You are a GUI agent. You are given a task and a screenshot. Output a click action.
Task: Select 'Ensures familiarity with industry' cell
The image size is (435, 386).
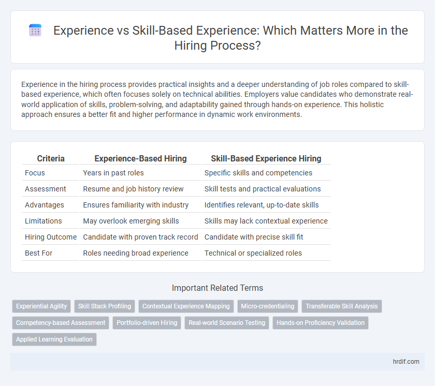click(141, 205)
